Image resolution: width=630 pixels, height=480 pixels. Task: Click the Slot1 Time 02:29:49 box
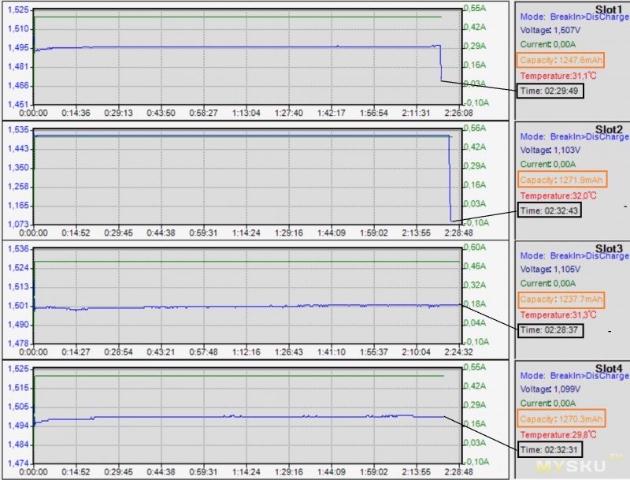pos(550,91)
